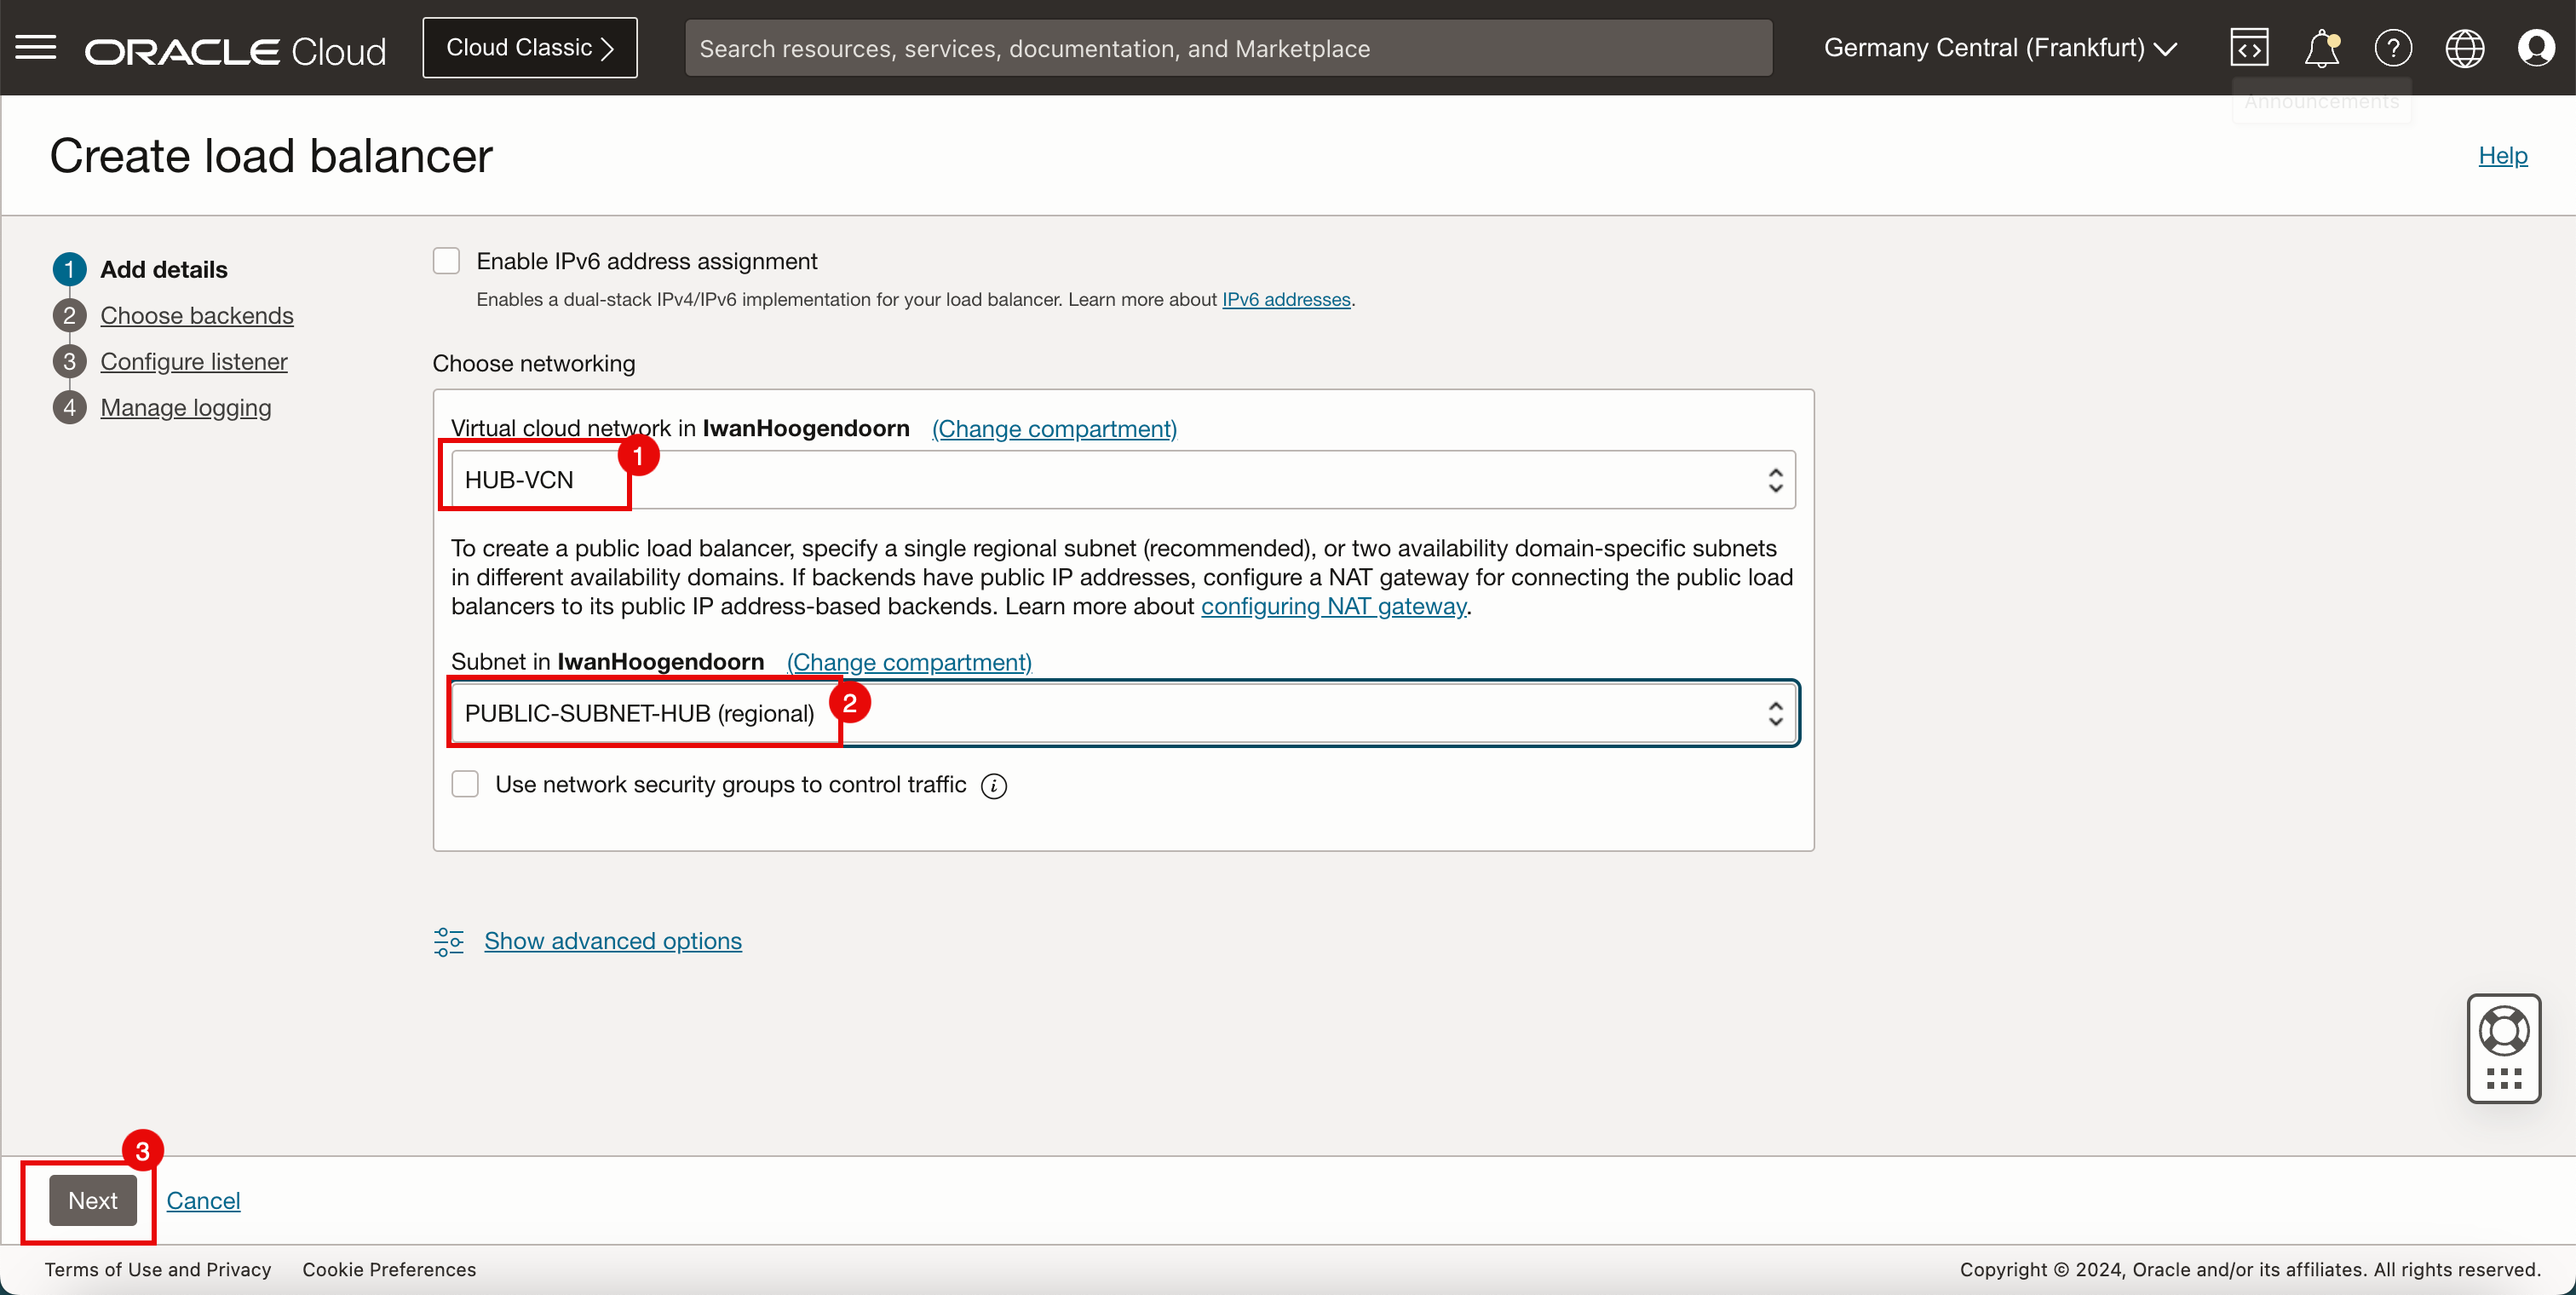2576x1295 pixels.
Task: Expand Germany Central Frankfurt region selector
Action: [x=2003, y=48]
